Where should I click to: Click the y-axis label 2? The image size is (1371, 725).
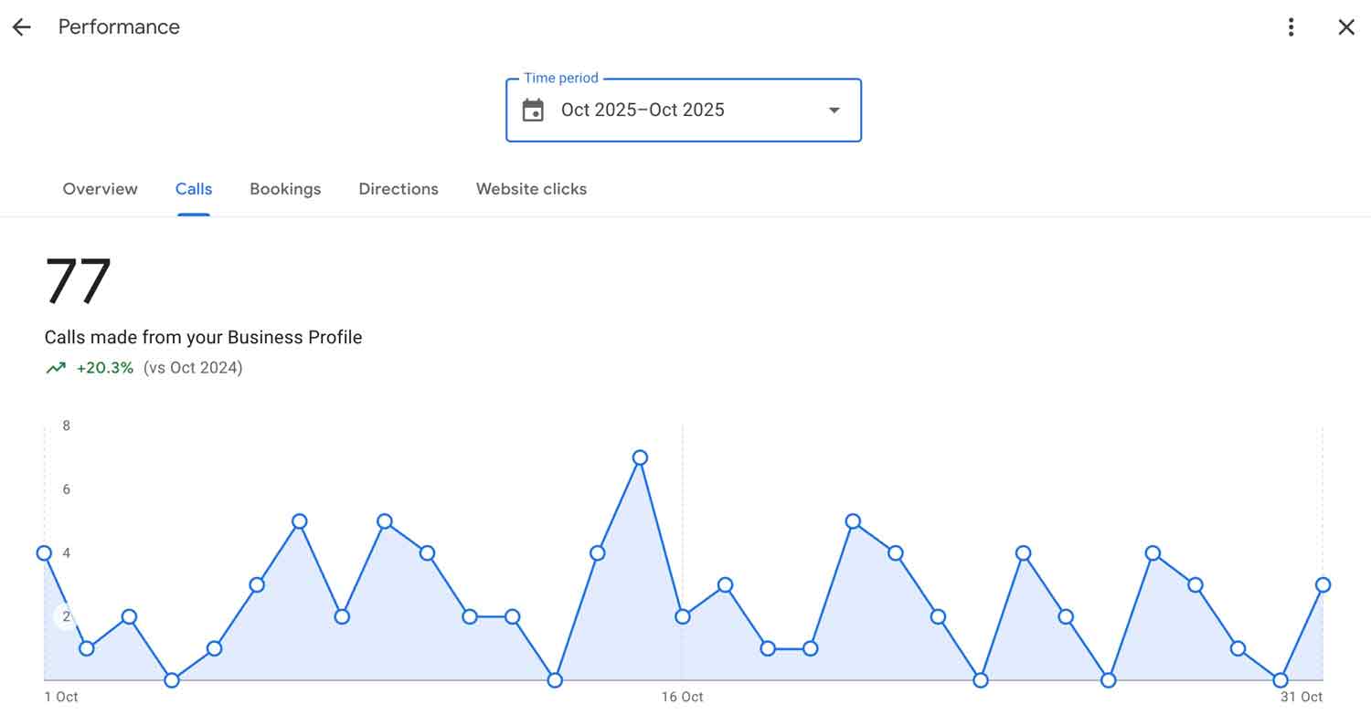66,617
